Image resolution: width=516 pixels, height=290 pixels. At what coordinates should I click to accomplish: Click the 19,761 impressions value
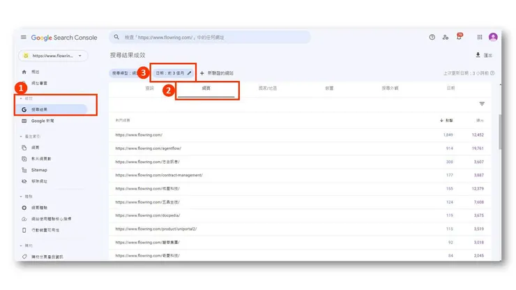pos(478,148)
